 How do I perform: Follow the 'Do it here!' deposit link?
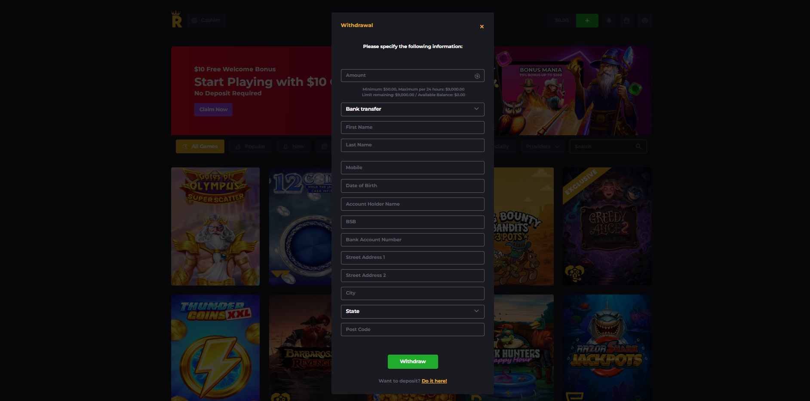434,381
